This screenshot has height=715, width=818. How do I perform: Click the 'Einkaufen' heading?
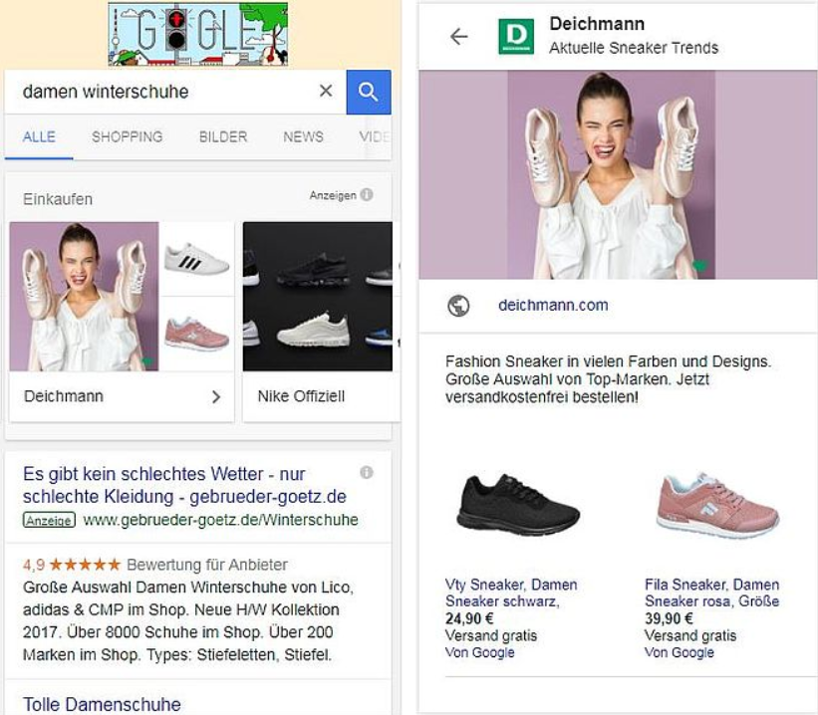pos(58,199)
